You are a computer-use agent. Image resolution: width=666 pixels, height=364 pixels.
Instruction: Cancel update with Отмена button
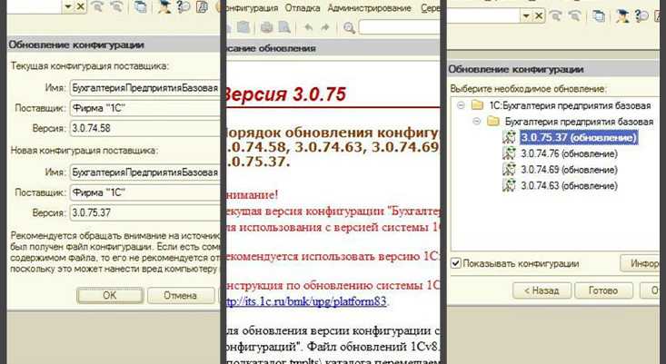coord(181,295)
